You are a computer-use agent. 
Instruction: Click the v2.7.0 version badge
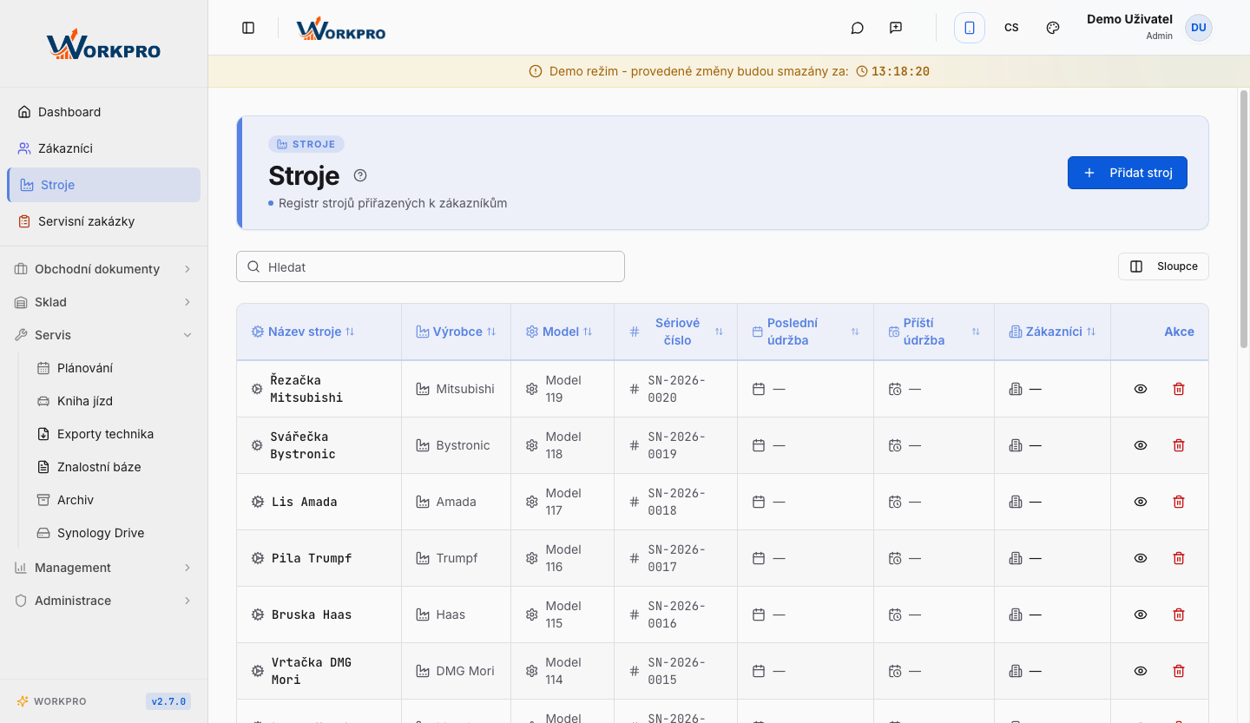[x=168, y=701]
